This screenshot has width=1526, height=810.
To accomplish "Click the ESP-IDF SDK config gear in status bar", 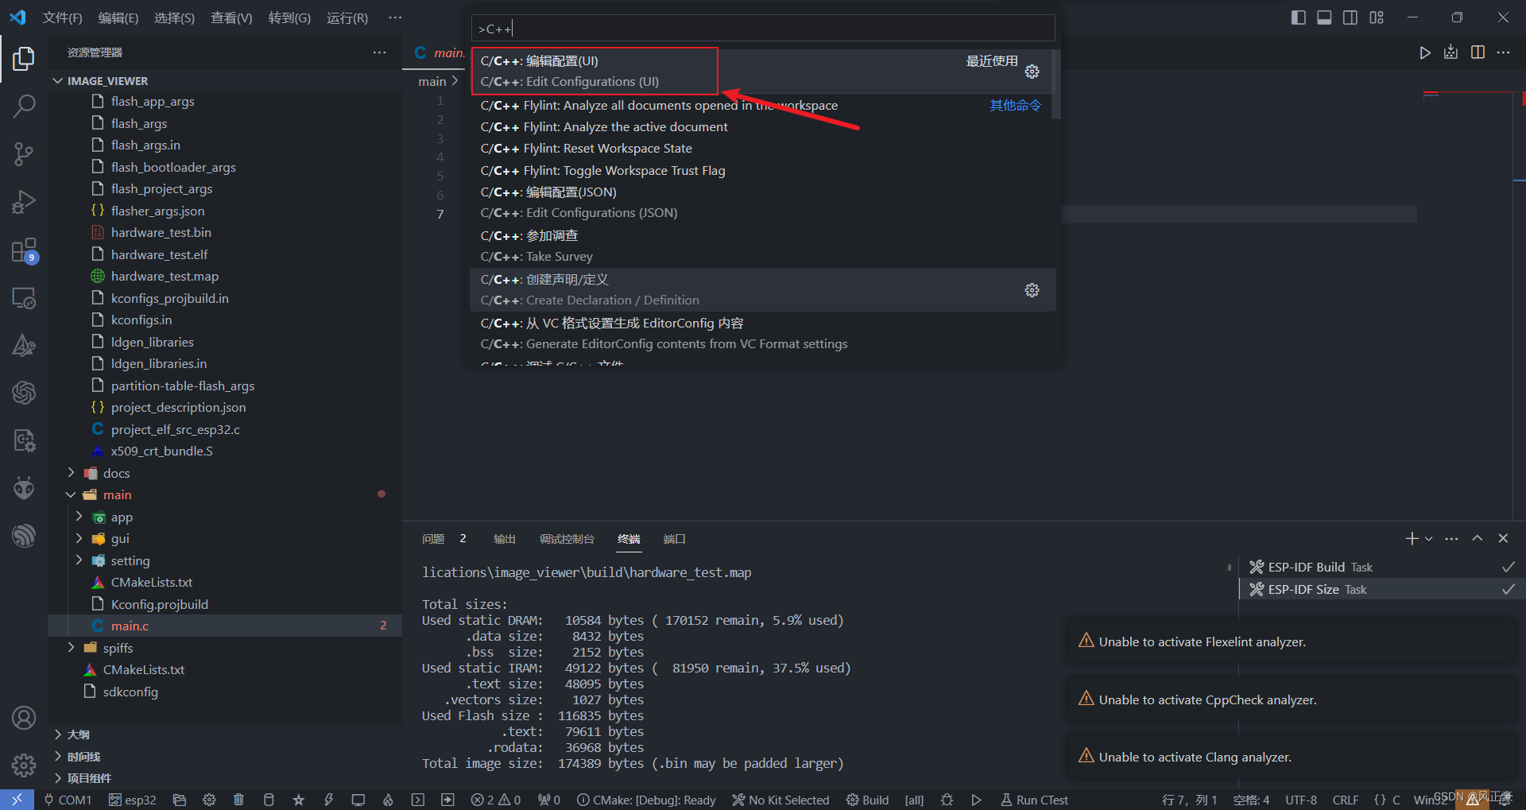I will pyautogui.click(x=209, y=800).
